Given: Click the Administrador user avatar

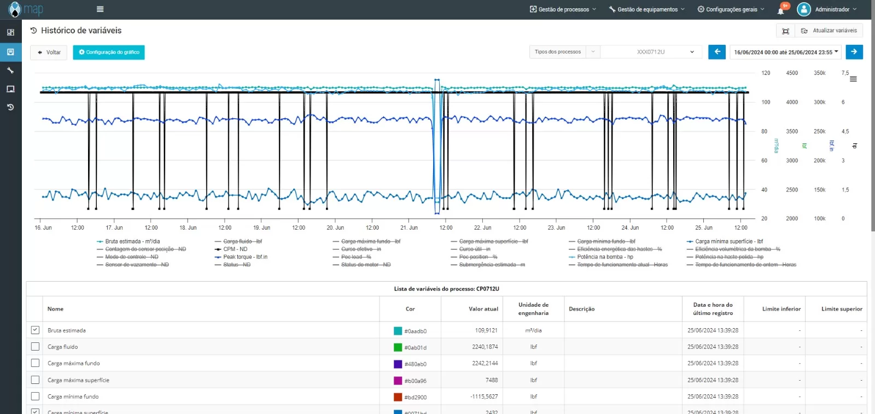Looking at the screenshot, I should click(x=804, y=9).
